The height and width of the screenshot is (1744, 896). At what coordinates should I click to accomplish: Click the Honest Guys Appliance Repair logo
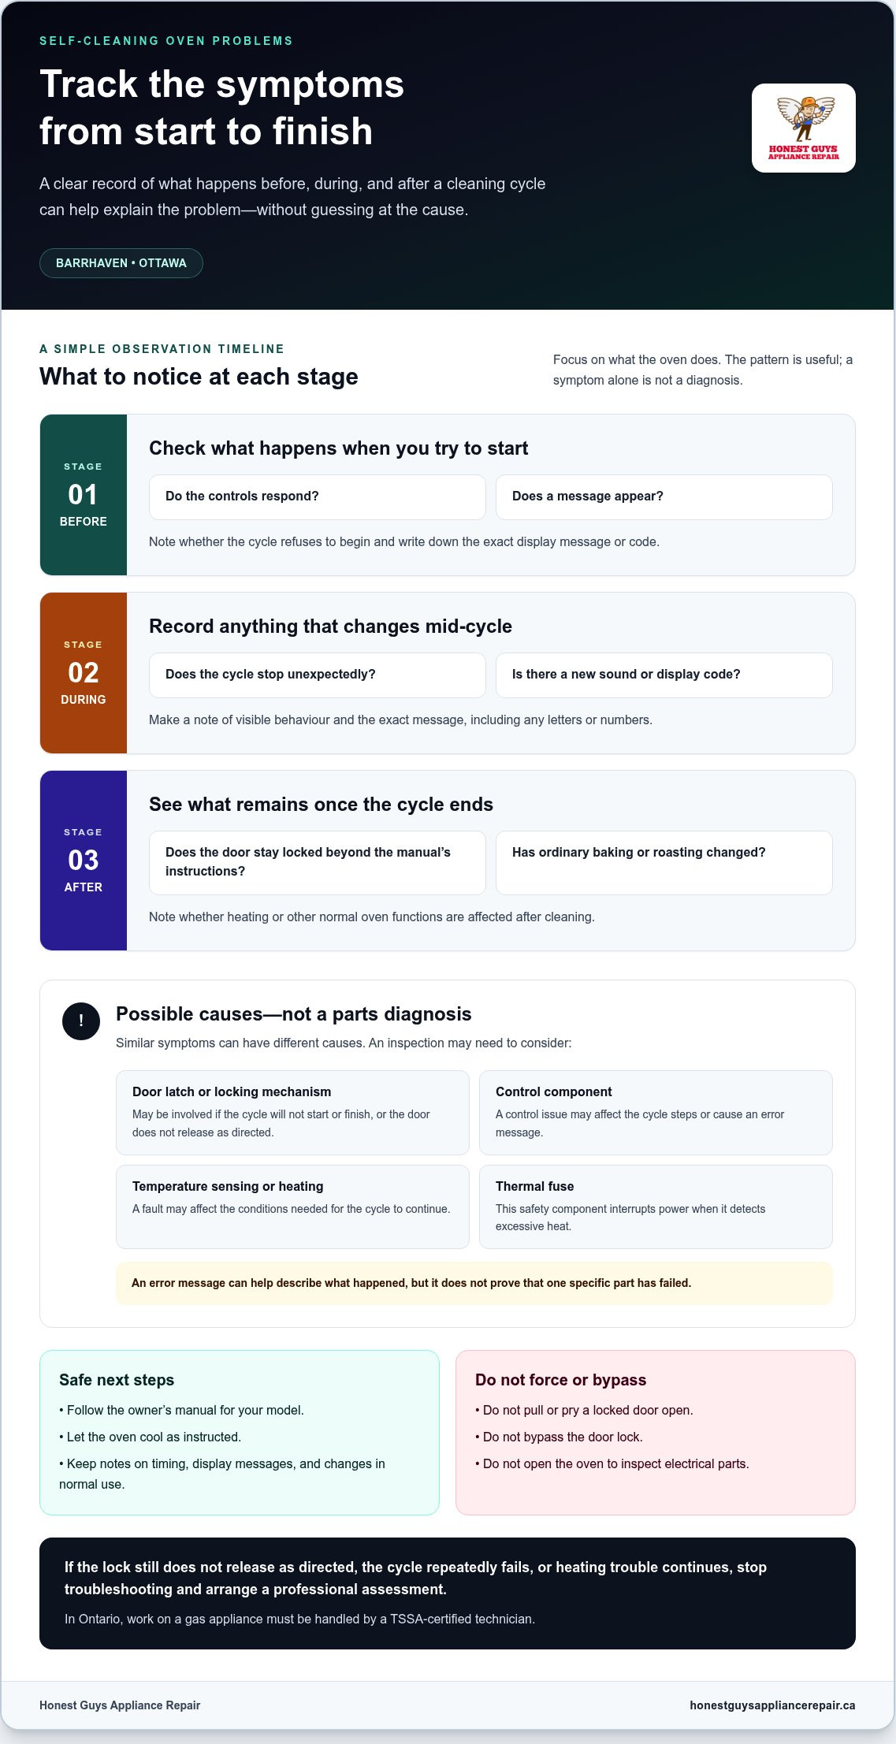(x=803, y=128)
